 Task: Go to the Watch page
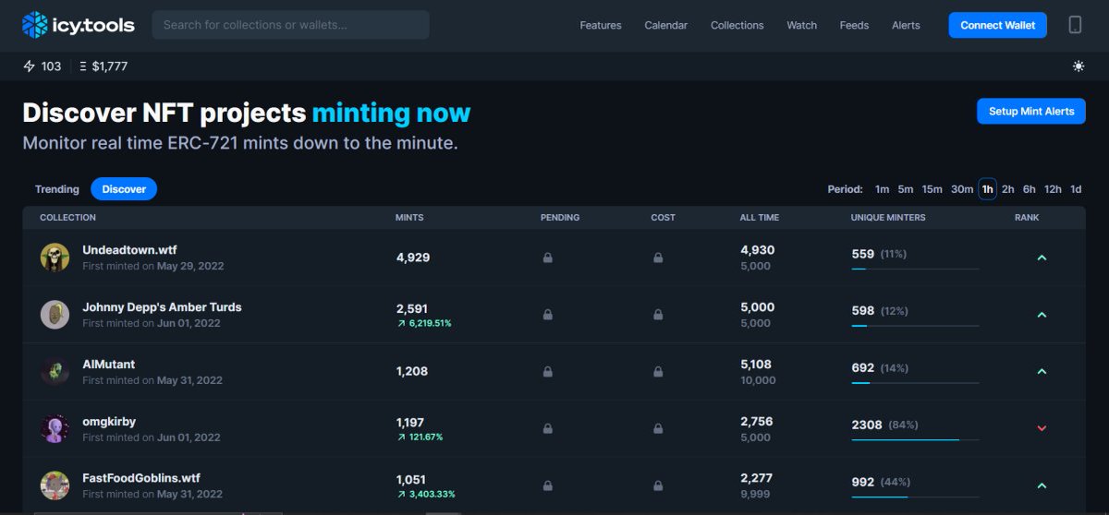802,25
